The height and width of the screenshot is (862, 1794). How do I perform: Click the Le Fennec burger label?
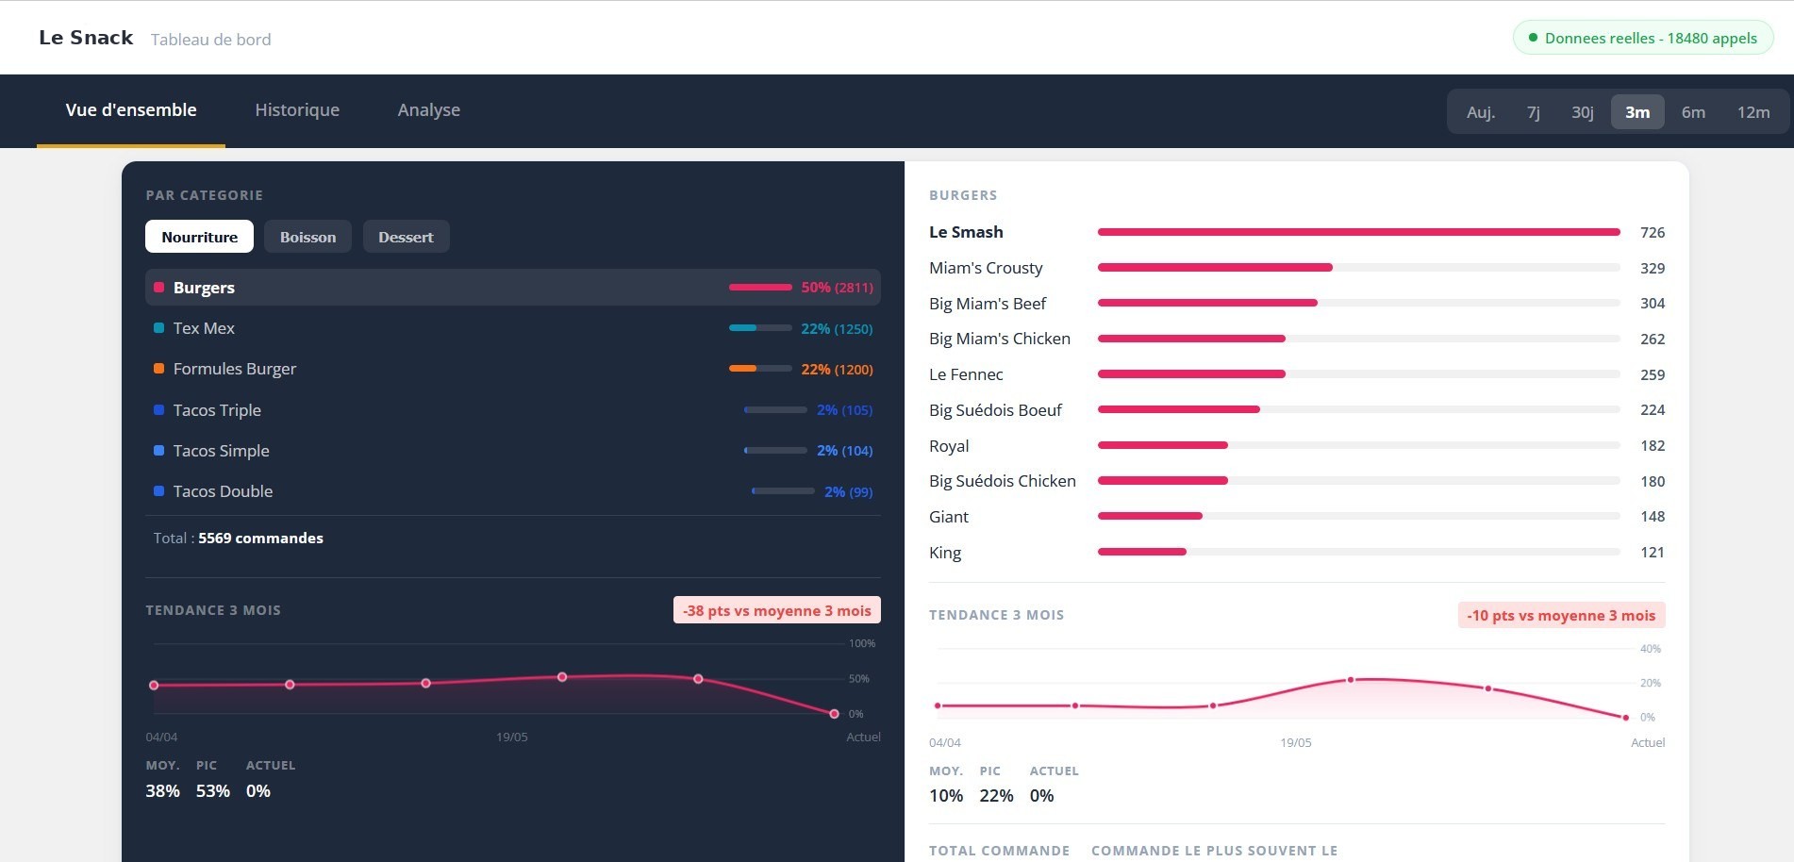pos(966,374)
